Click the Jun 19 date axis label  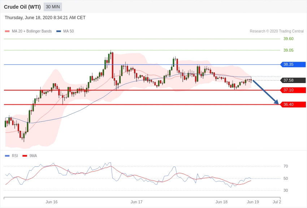(x=253, y=202)
